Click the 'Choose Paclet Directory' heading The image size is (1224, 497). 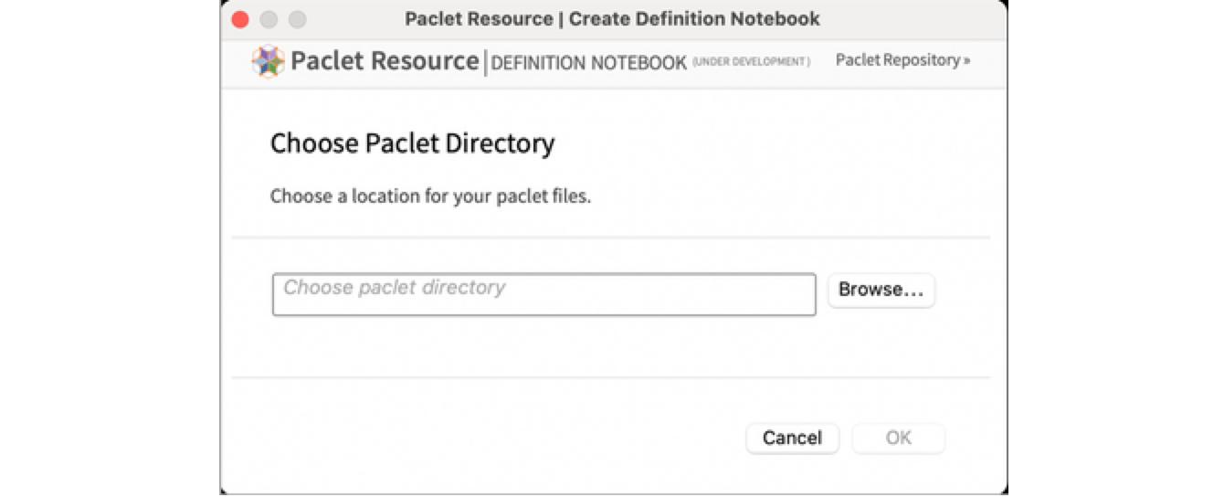[x=412, y=143]
